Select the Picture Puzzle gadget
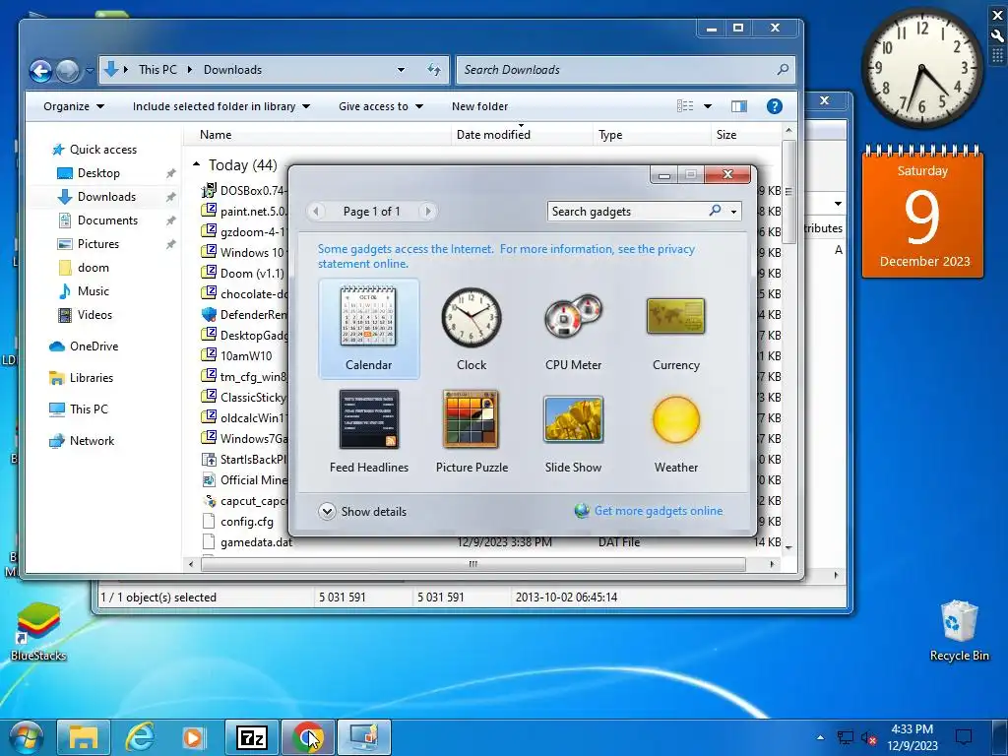 [472, 431]
